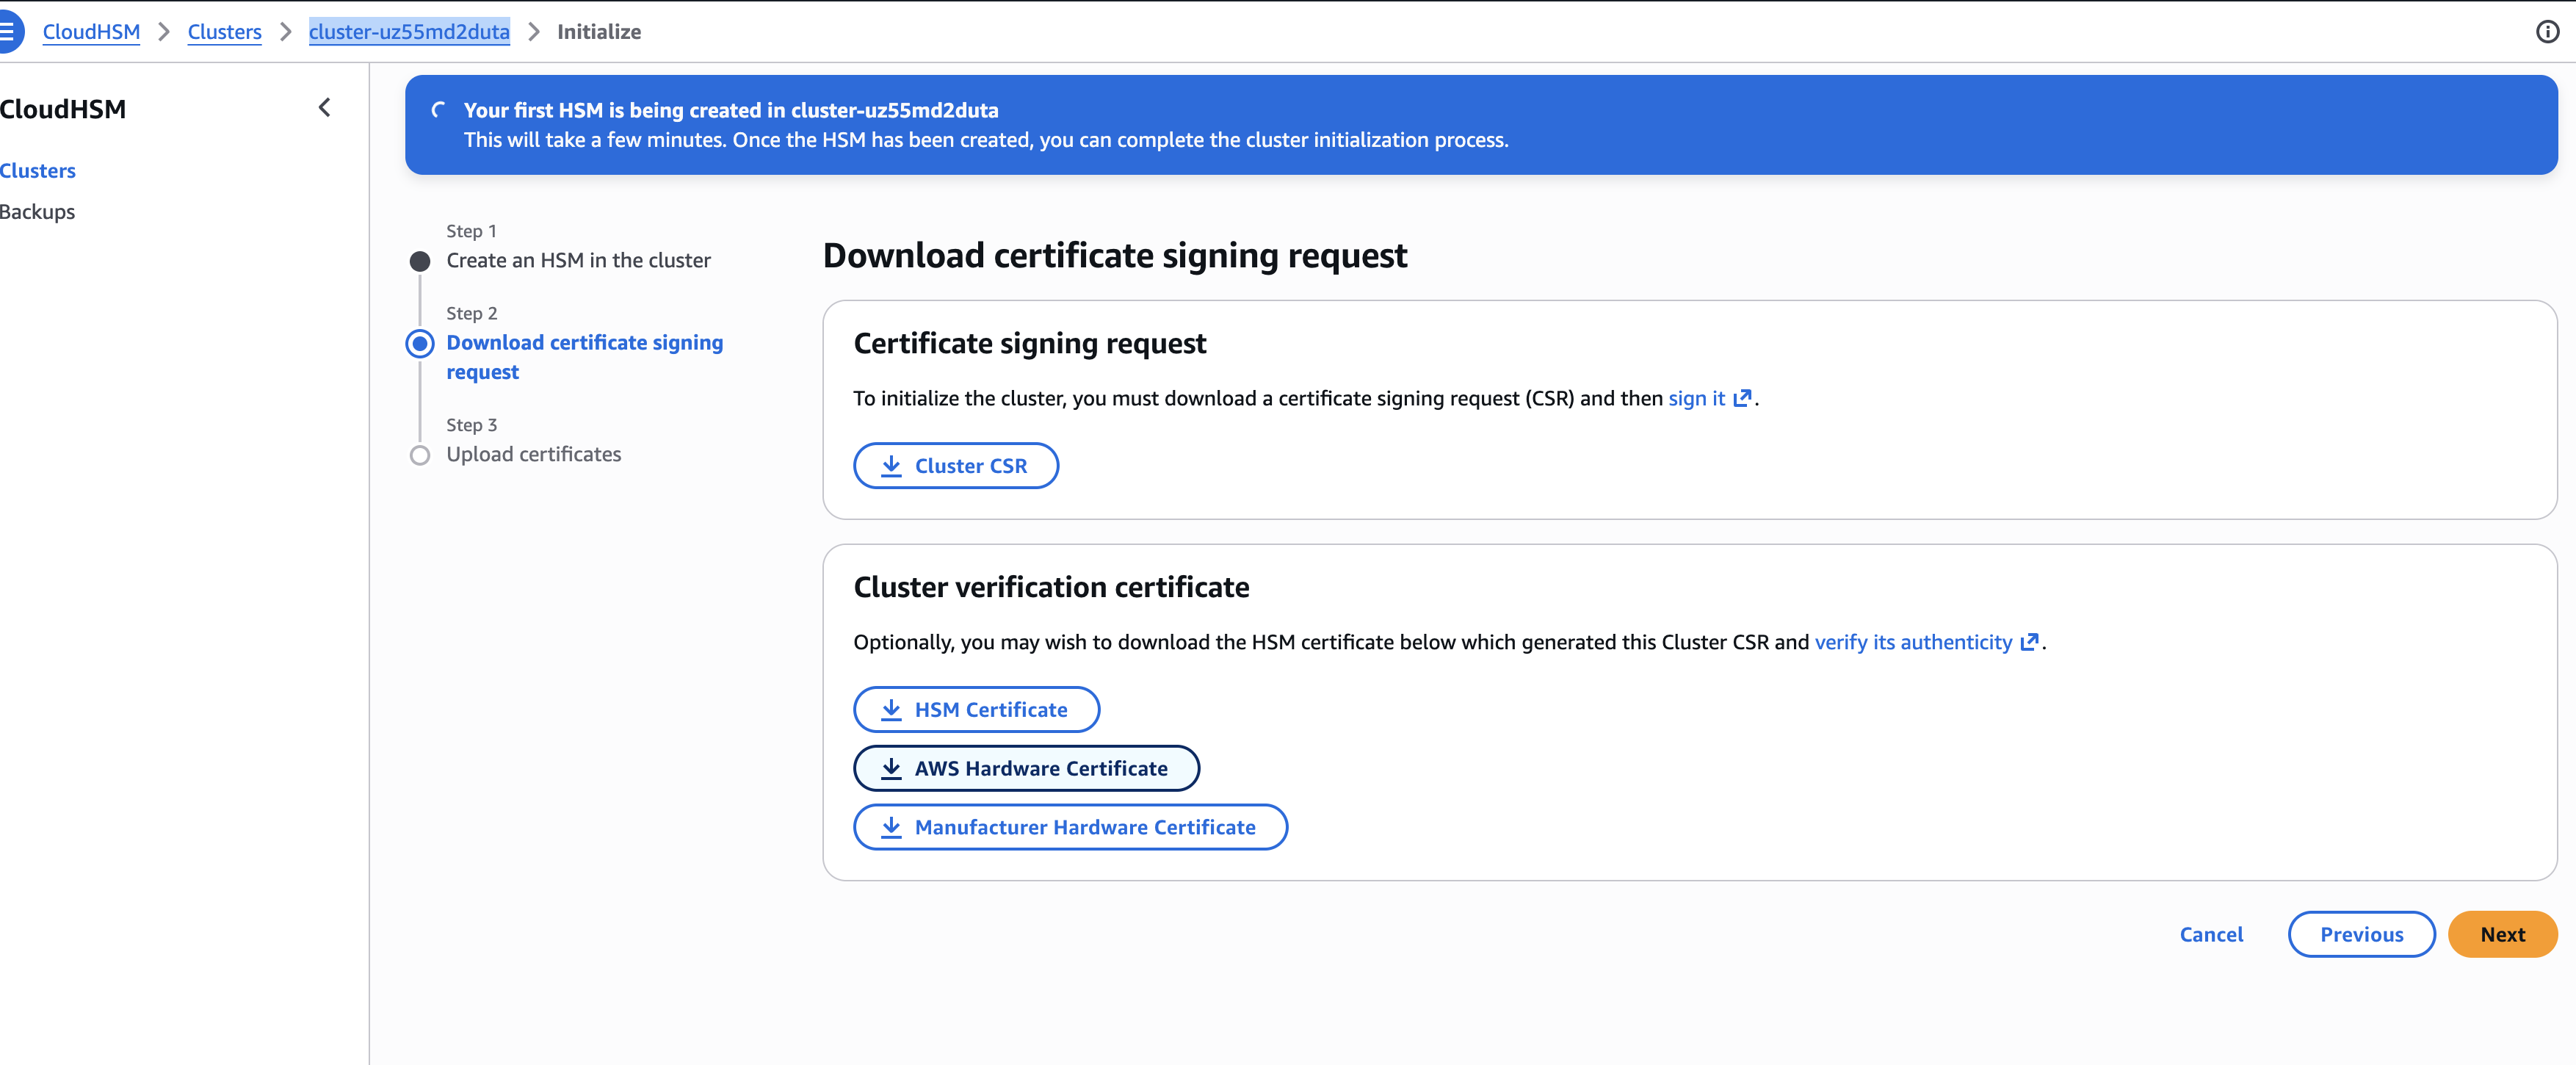The height and width of the screenshot is (1065, 2576).
Task: Select Step 1 wizard step indicator
Action: pos(420,261)
